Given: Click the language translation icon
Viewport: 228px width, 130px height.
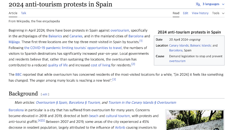Looking at the screenshot, I should 198,4.
